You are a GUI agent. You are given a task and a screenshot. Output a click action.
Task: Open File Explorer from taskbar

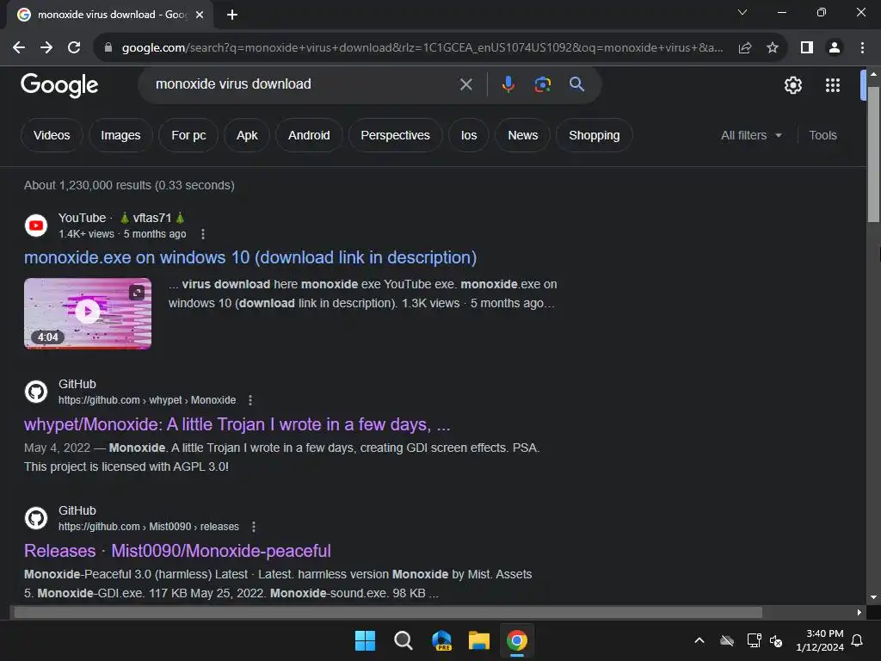(x=479, y=640)
